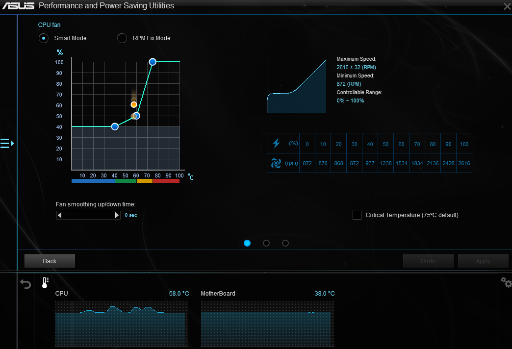Image resolution: width=512 pixels, height=349 pixels.
Task: Select RPM Fix Mode option
Action: [x=122, y=38]
